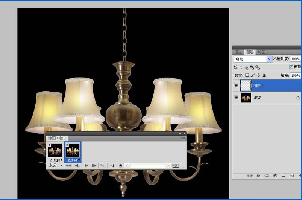Lock all with padlock icon
The image size is (302, 200).
264,75
